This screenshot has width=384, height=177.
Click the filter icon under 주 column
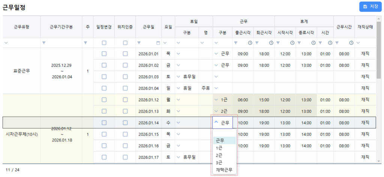(x=85, y=43)
